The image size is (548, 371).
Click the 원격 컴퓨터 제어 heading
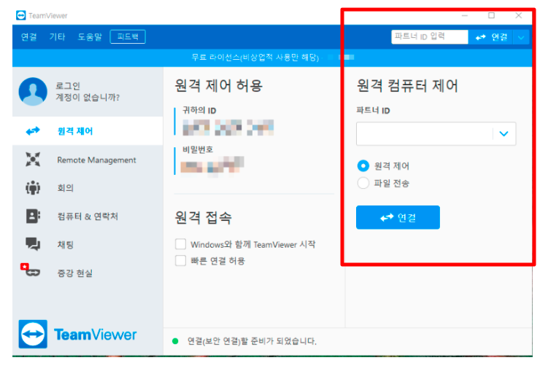[x=407, y=85]
